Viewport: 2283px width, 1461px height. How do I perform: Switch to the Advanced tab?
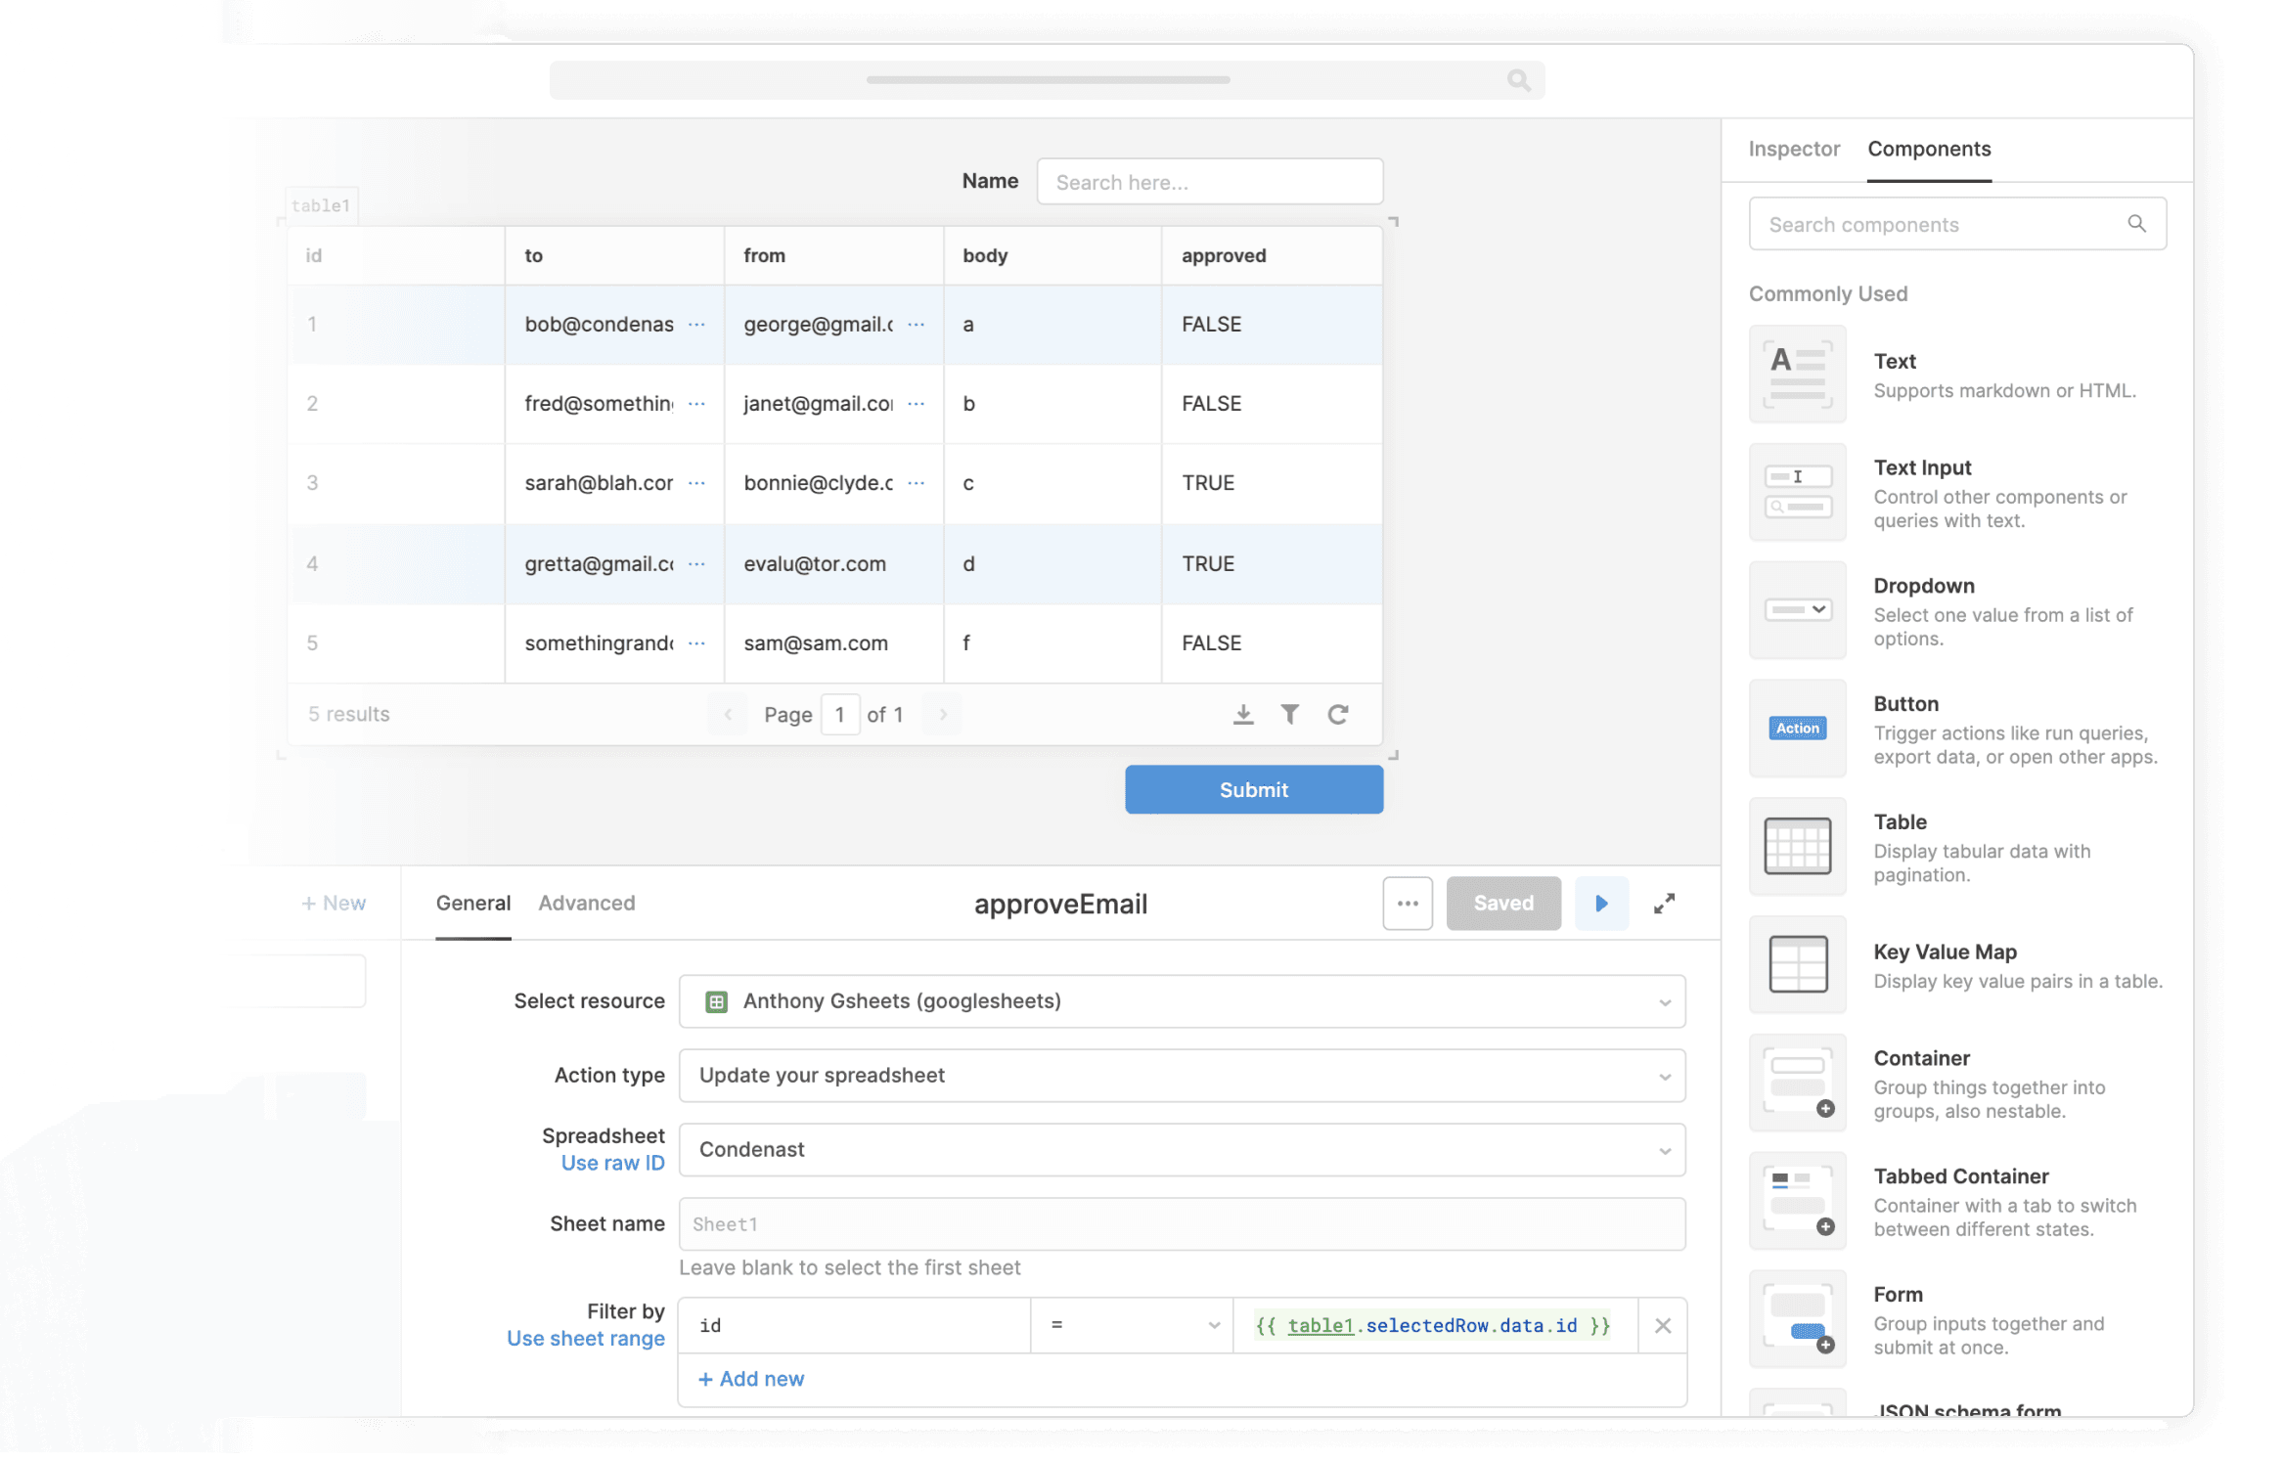point(586,903)
